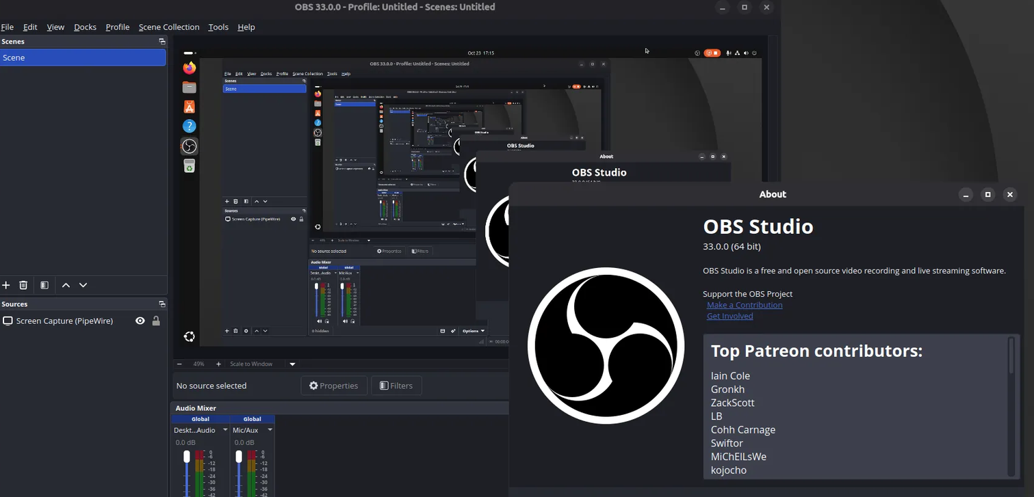Open the Scene Collection menu
The width and height of the screenshot is (1034, 497).
[169, 27]
